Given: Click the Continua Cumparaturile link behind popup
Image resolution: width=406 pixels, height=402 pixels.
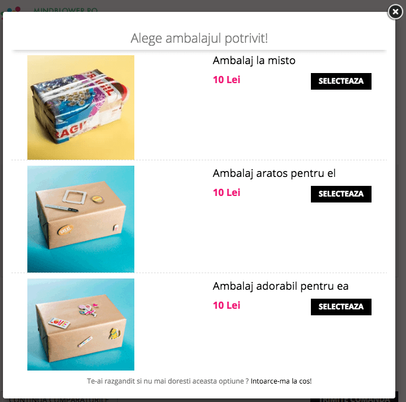Looking at the screenshot, I should (59, 400).
